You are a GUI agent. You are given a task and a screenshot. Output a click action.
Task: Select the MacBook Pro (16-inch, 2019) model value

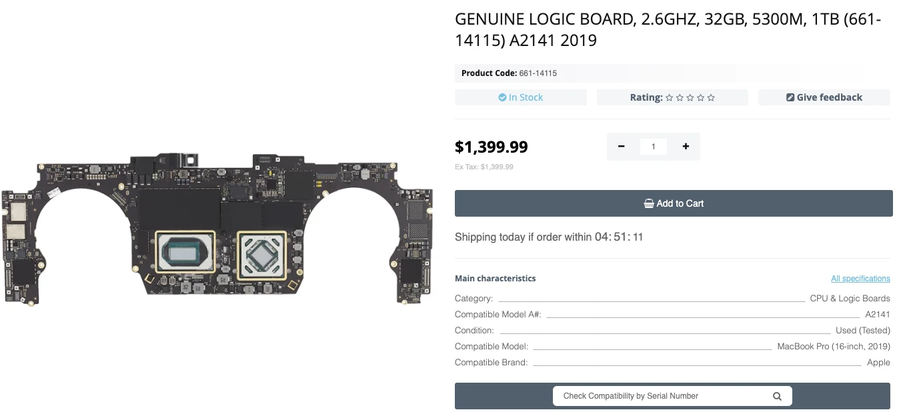(834, 346)
